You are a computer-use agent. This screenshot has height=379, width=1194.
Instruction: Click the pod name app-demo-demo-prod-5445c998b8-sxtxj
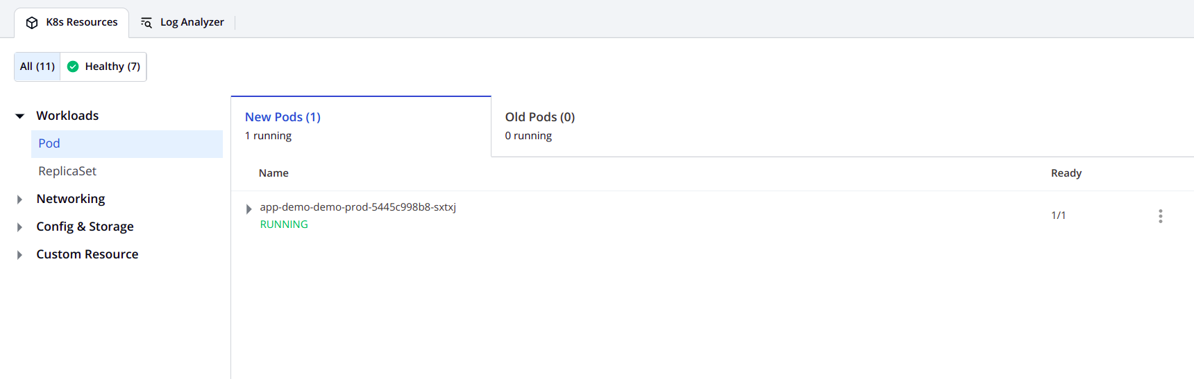tap(358, 207)
